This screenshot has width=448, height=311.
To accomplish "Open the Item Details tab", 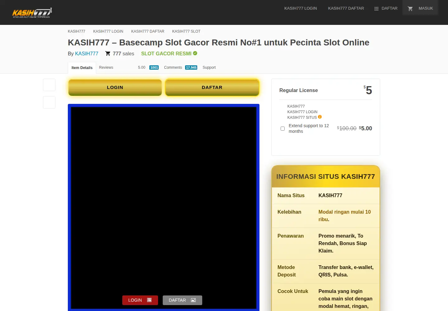I will [82, 68].
